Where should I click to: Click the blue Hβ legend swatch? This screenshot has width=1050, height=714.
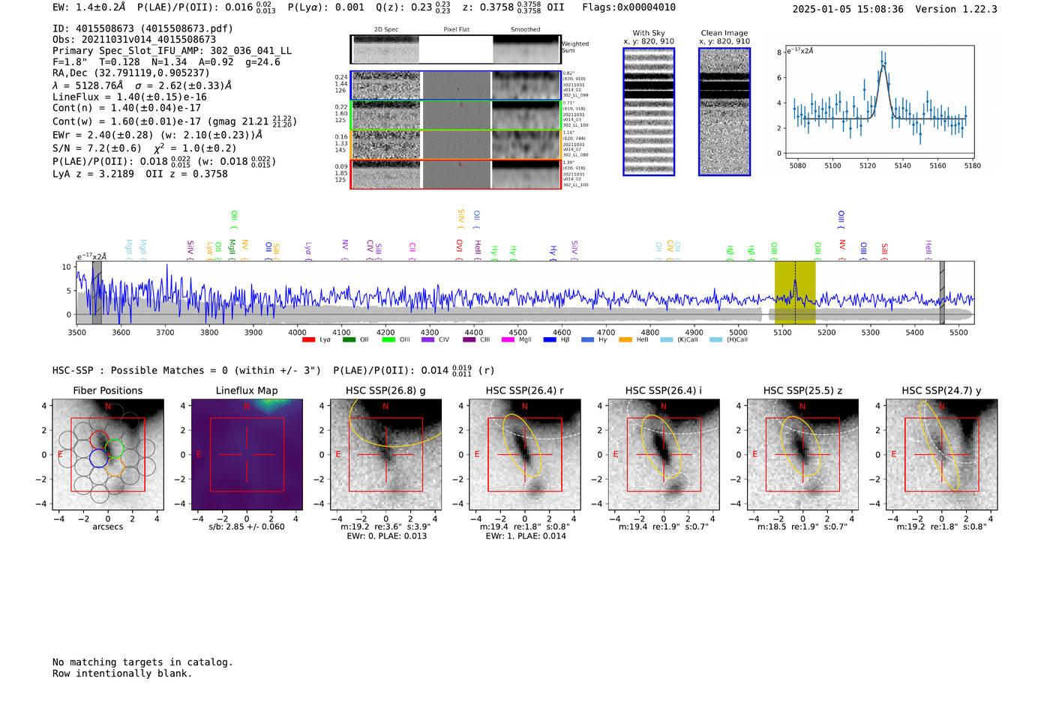550,340
